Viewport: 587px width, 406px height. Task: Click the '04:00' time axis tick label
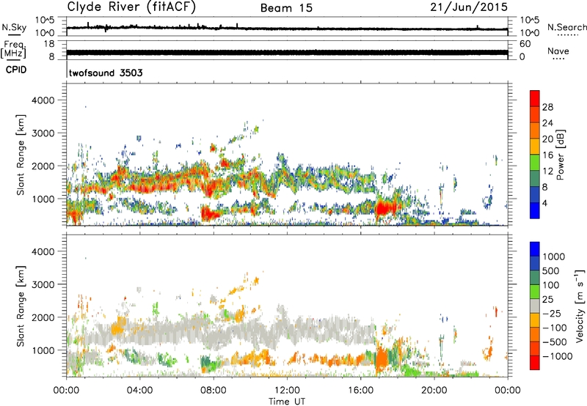(x=139, y=391)
